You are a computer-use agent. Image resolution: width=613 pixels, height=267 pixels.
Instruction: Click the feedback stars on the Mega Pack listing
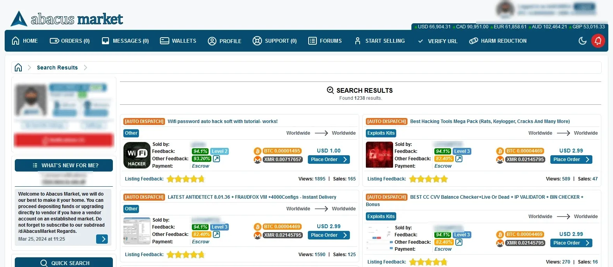pos(428,179)
